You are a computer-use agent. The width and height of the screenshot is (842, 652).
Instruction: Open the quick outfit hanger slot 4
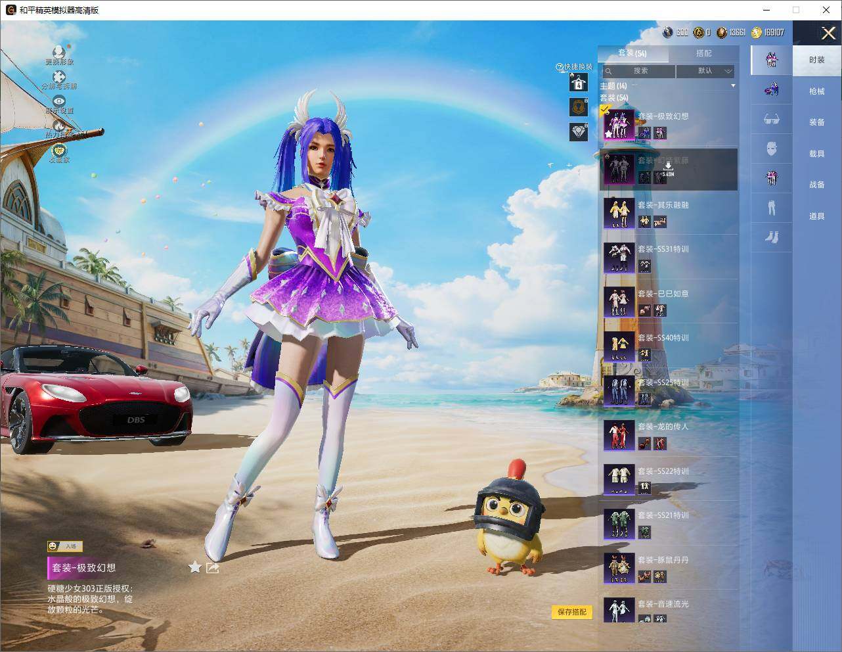click(x=579, y=83)
